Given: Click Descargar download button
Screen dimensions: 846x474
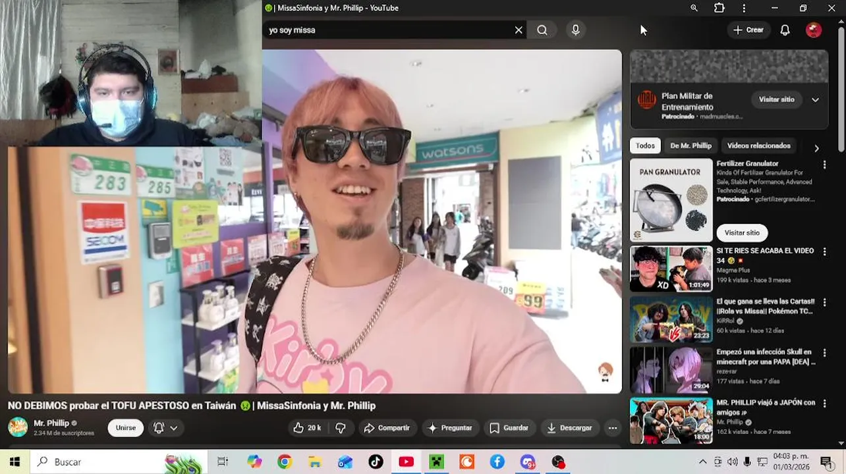Looking at the screenshot, I should 570,428.
